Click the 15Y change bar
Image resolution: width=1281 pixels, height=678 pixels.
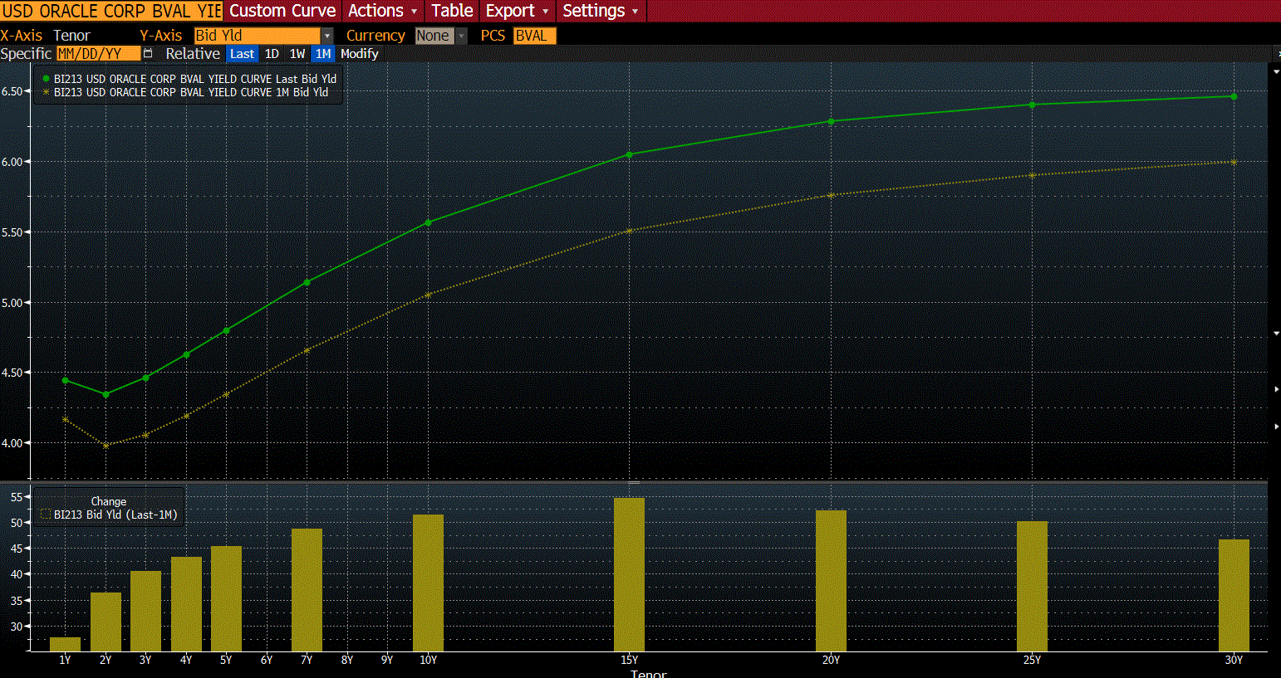629,574
